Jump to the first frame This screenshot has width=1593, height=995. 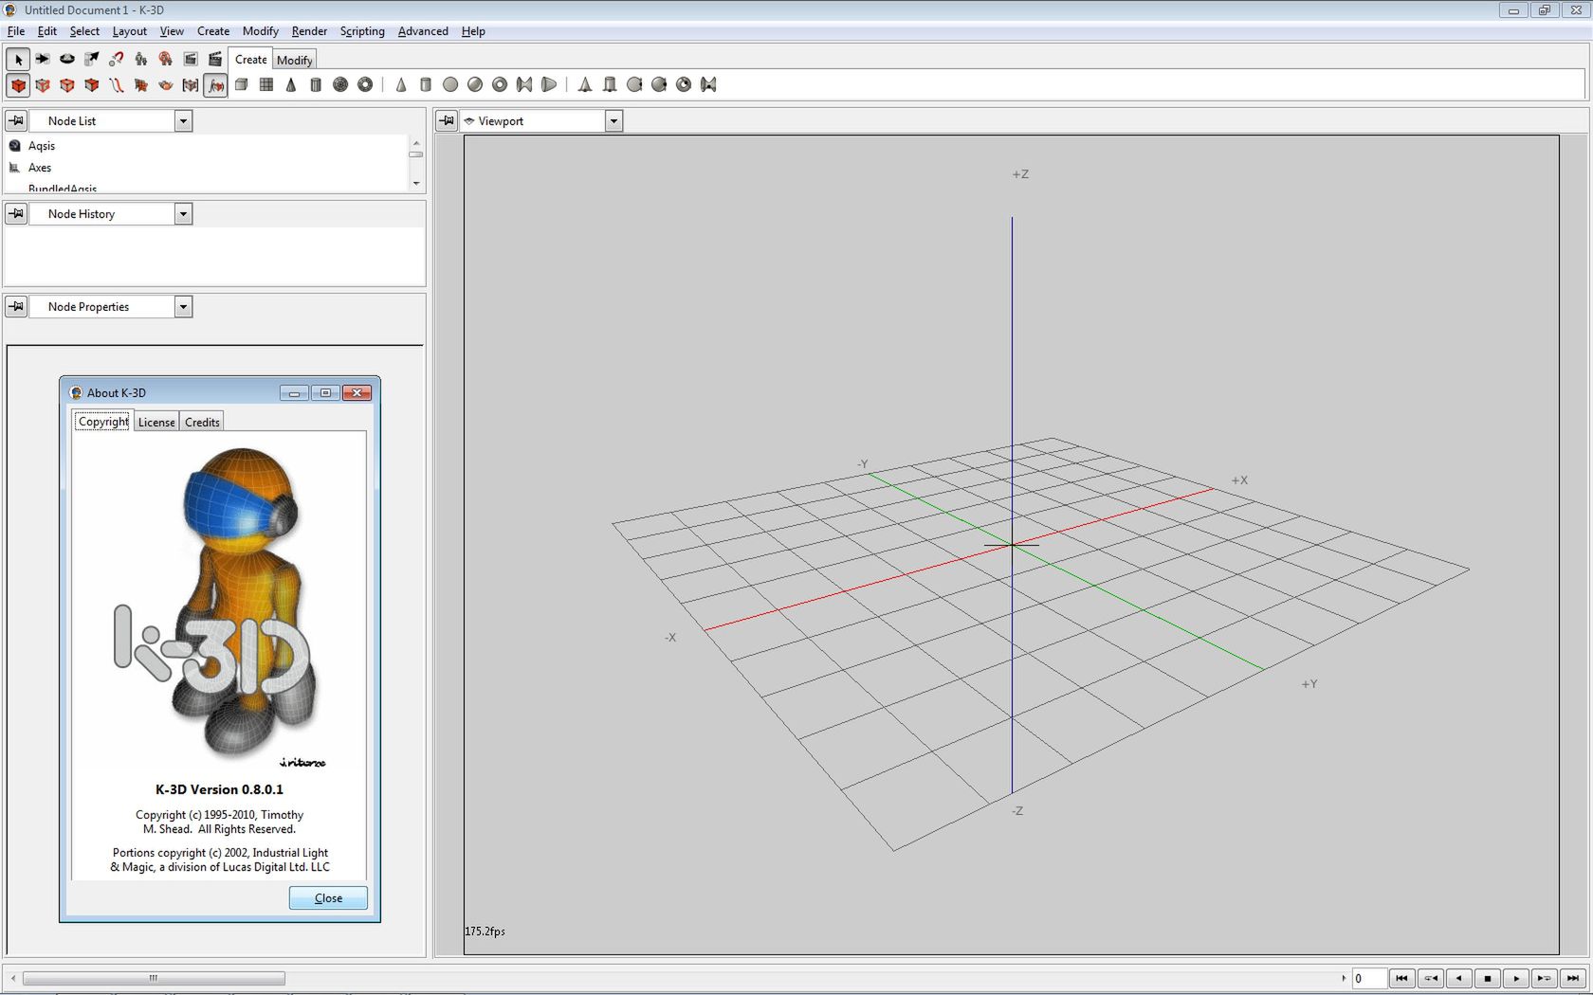[1402, 978]
